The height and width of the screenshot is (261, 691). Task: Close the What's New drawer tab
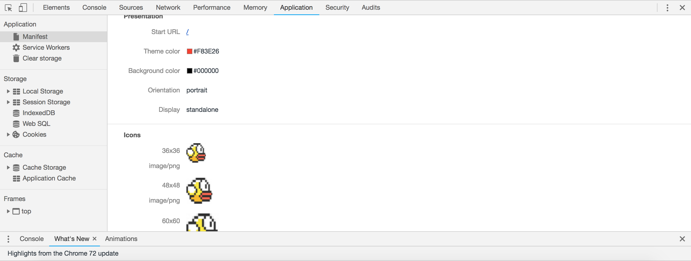click(95, 239)
